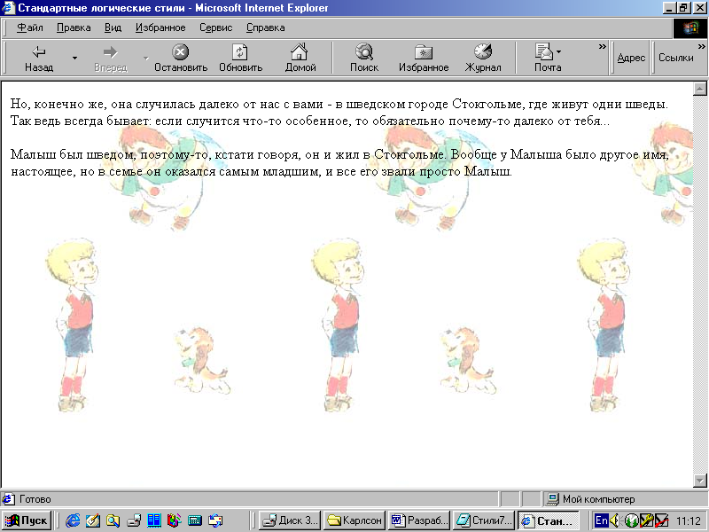Open the Избранное favorites toolbar button
Image resolution: width=709 pixels, height=532 pixels.
tap(424, 58)
